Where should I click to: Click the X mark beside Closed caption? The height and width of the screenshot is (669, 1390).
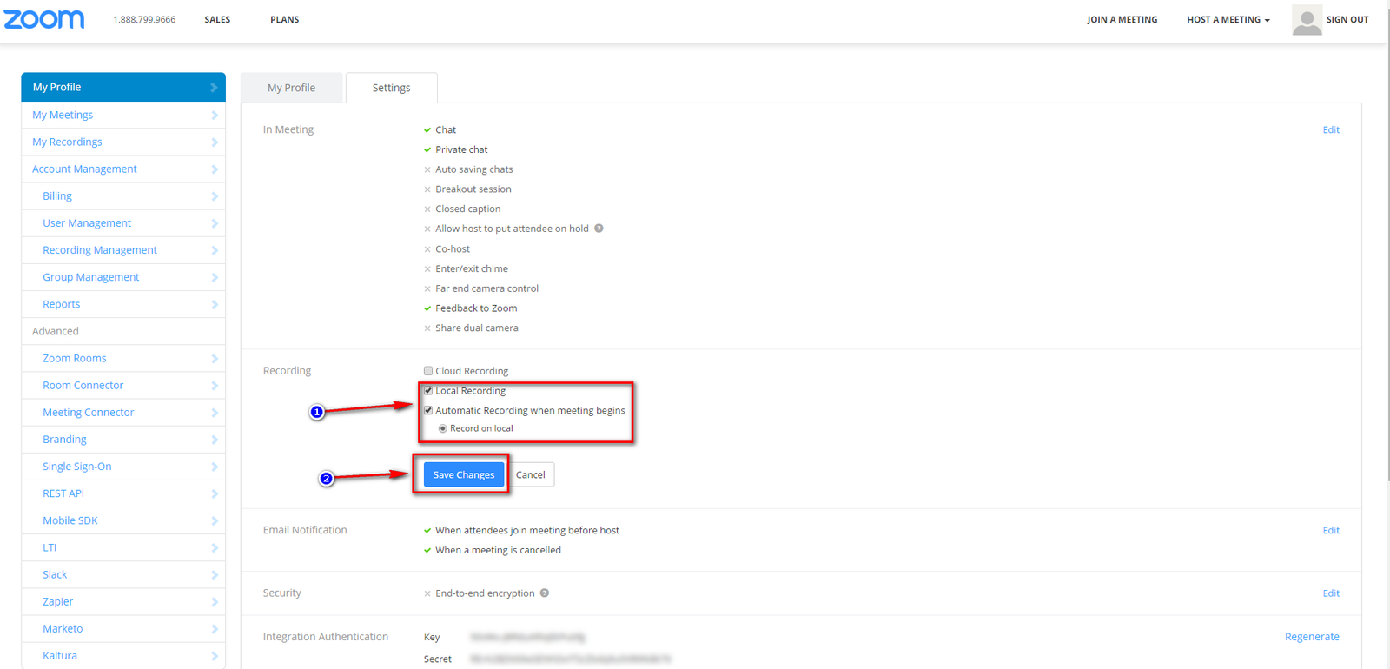[x=427, y=209]
